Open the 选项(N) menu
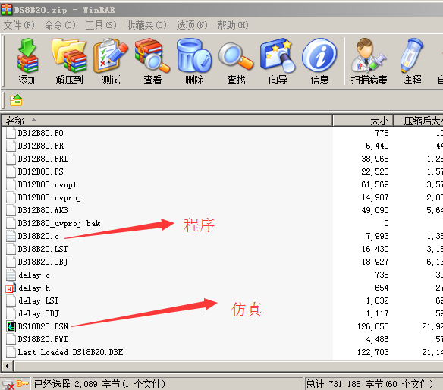The width and height of the screenshot is (443, 390). pyautogui.click(x=192, y=26)
